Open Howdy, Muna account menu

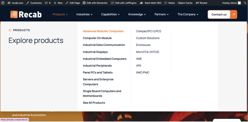231,3
